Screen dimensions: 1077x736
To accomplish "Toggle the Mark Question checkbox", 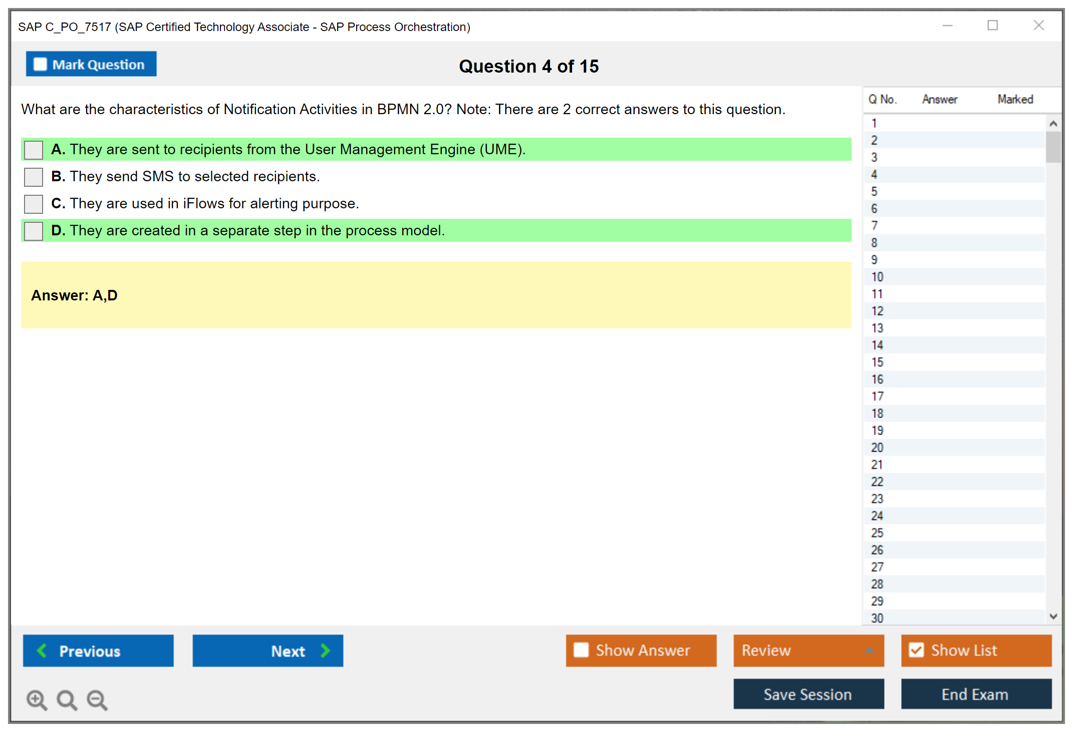I will click(40, 65).
